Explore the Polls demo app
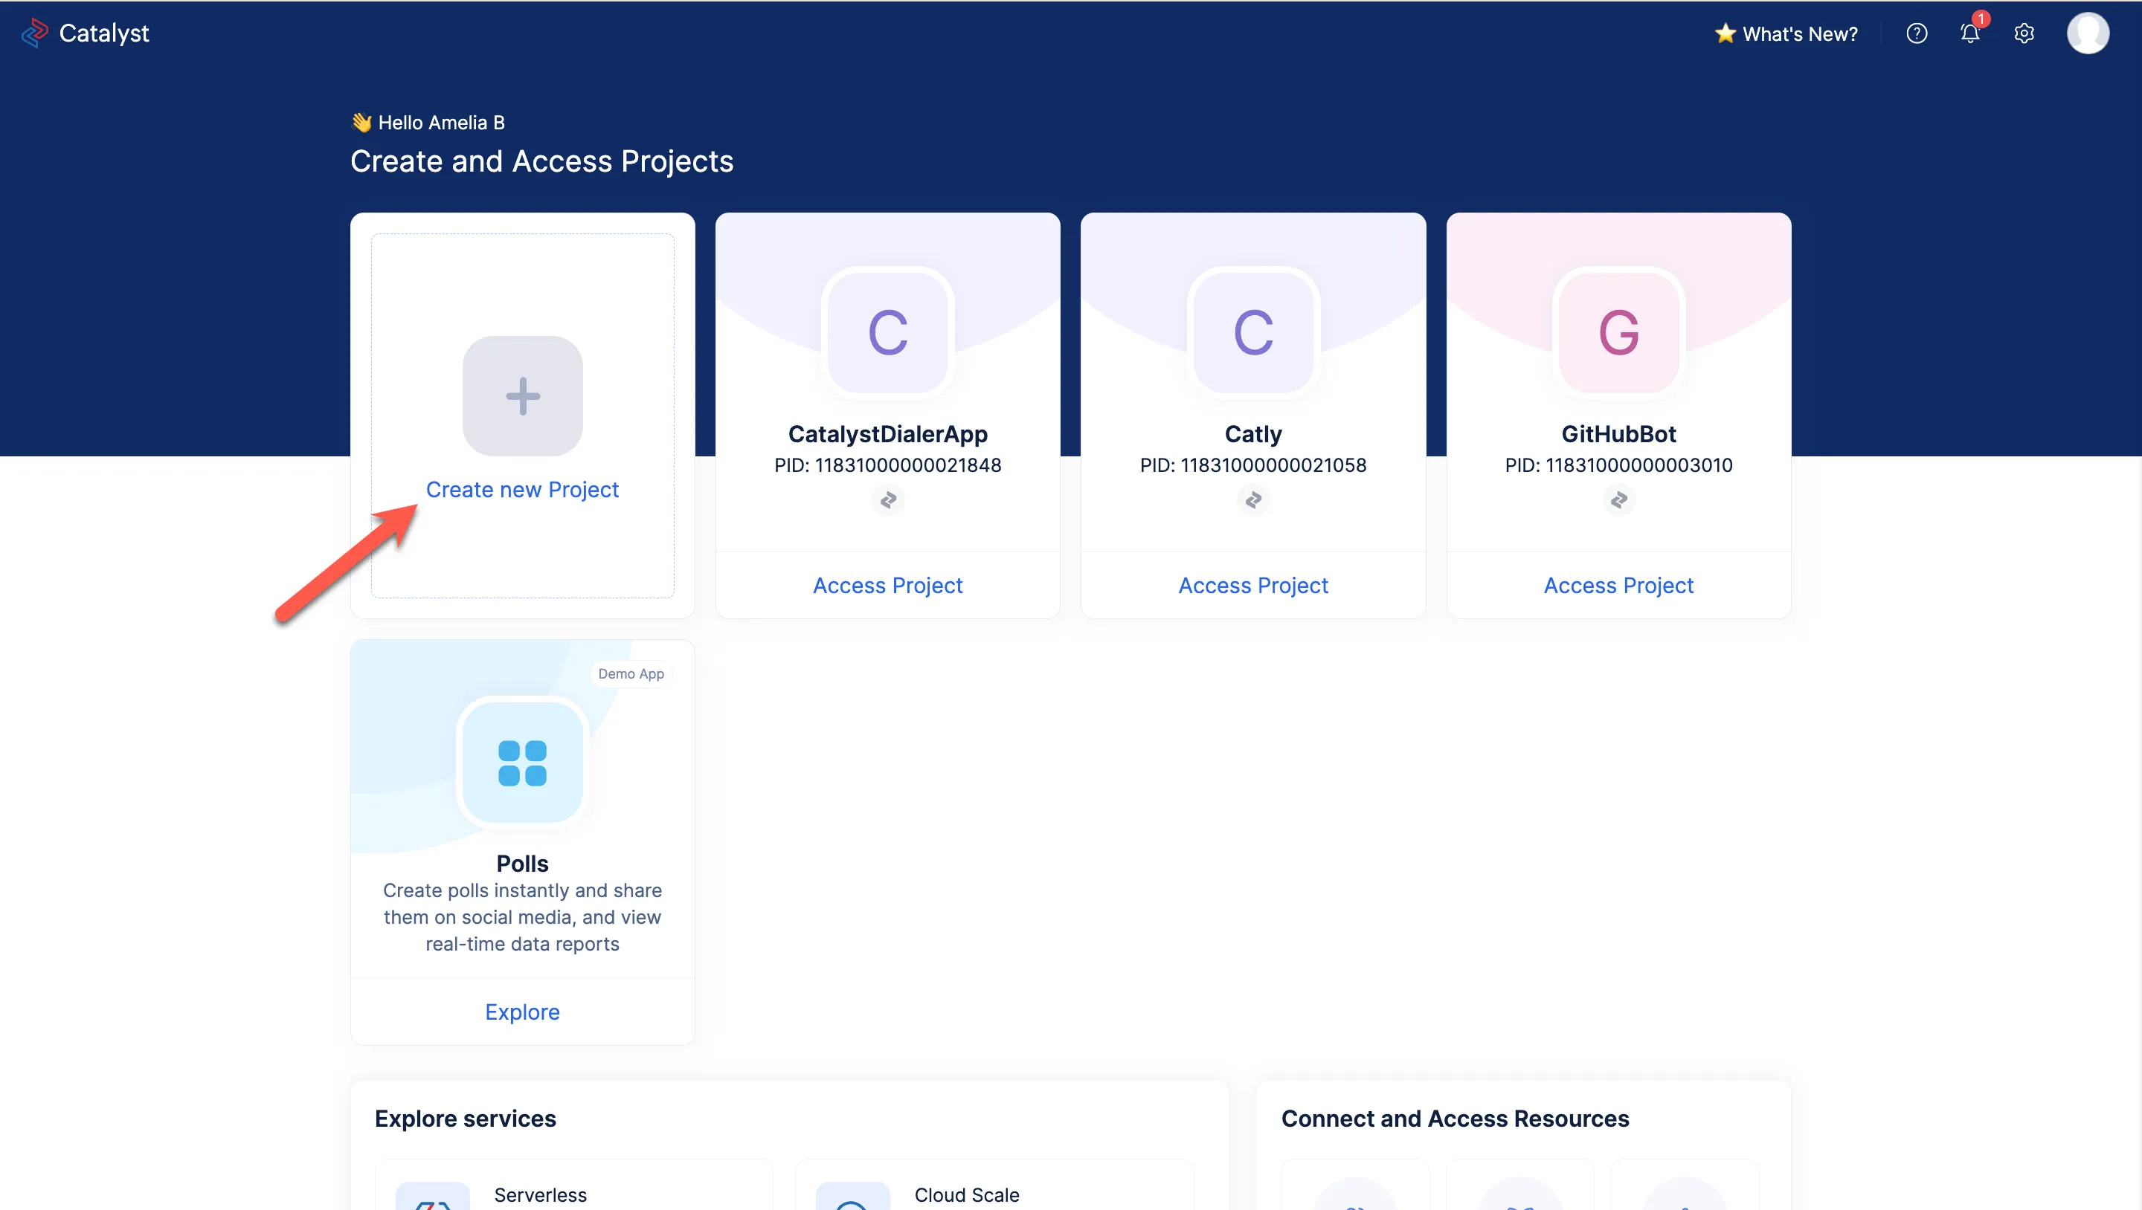 522,1012
